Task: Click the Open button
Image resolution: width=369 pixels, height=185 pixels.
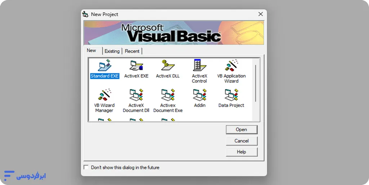Action: point(242,130)
